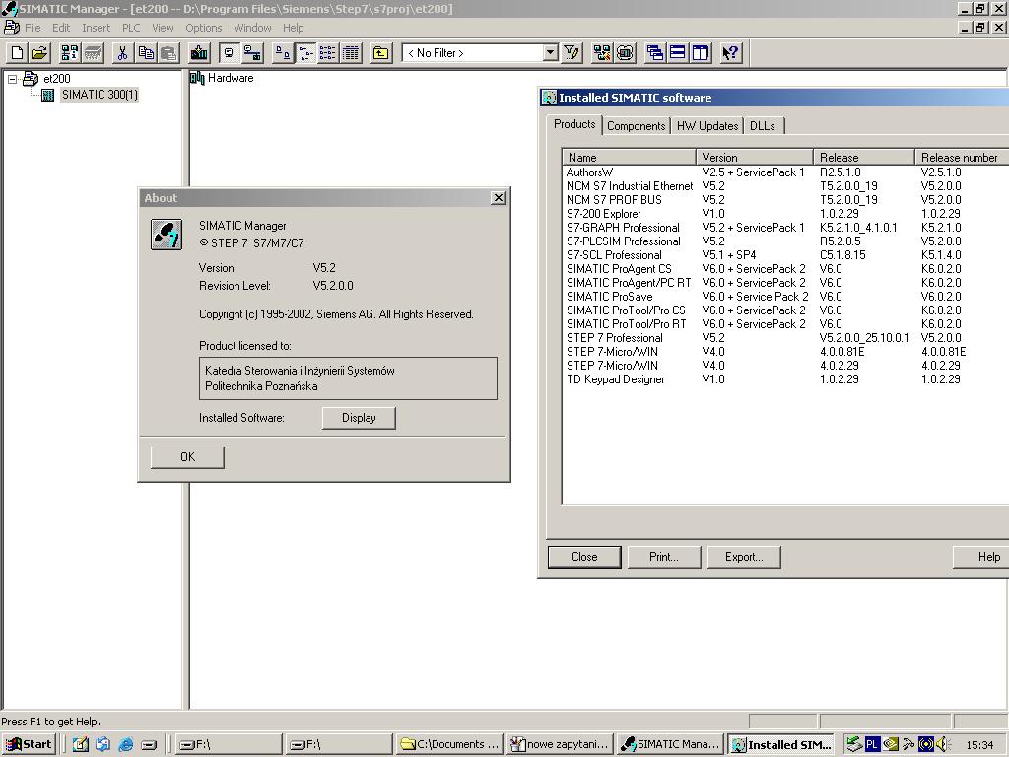Switch to the HW Updates tab

pos(707,125)
